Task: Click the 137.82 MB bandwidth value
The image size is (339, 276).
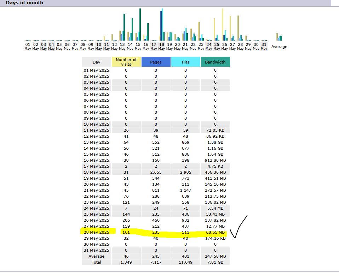Action: (x=216, y=220)
